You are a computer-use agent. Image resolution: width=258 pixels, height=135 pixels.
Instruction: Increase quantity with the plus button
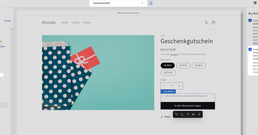coord(179,86)
